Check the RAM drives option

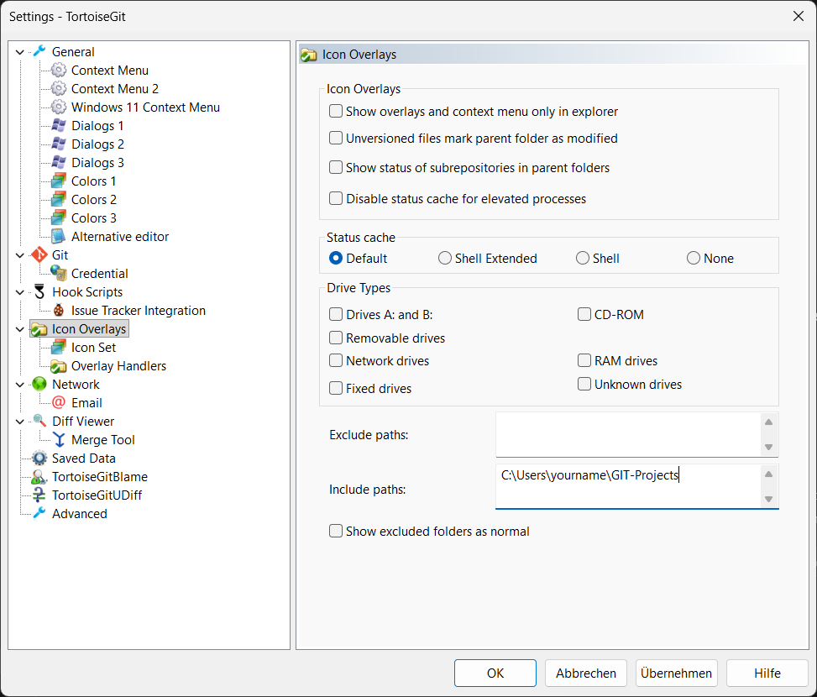point(584,361)
